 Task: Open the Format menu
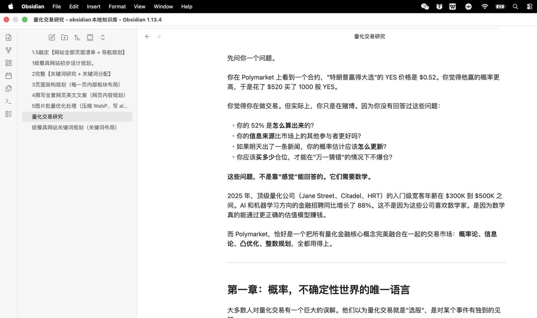pyautogui.click(x=117, y=6)
